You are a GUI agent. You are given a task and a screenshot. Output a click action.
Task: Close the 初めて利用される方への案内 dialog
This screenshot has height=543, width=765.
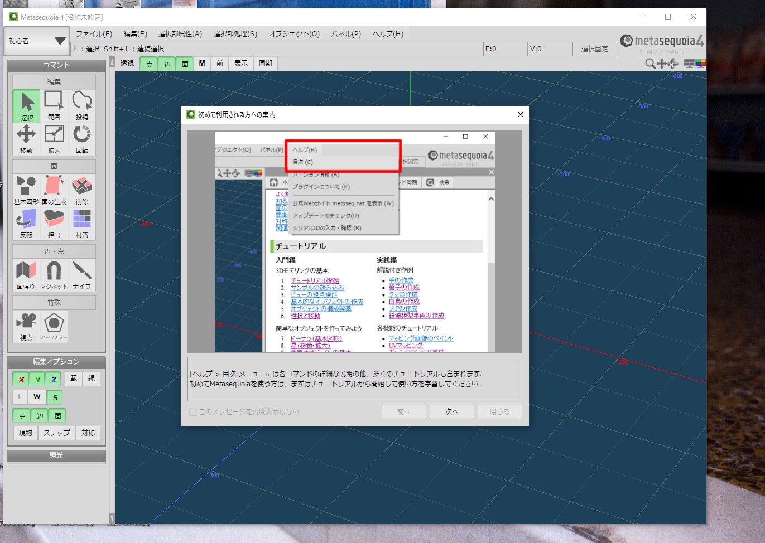pos(520,114)
